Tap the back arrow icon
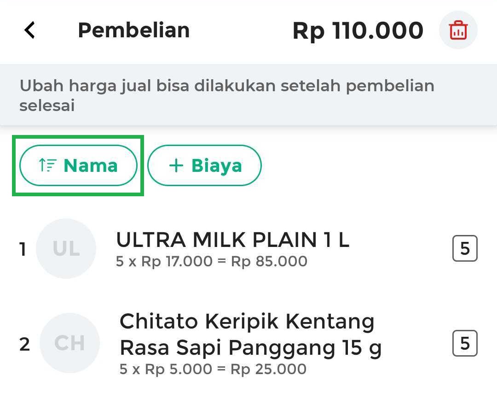The height and width of the screenshot is (393, 497). (30, 31)
